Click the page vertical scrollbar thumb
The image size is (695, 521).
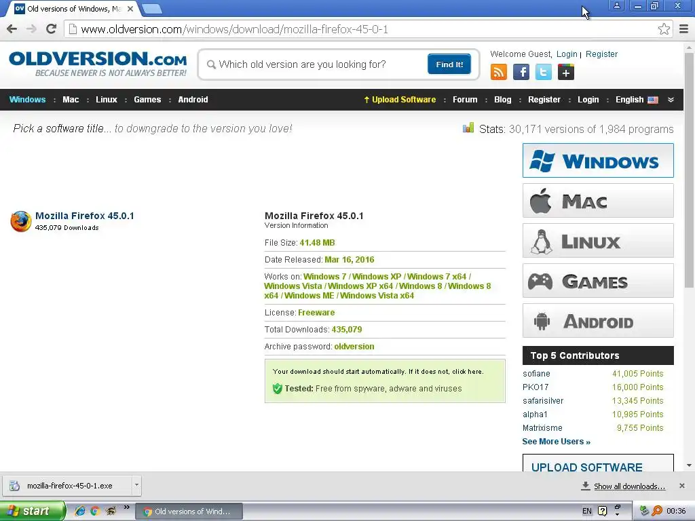690,170
